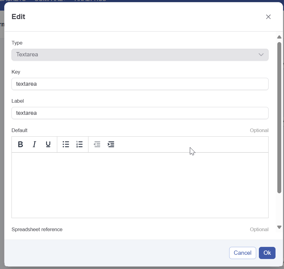Screen dimensions: 284x269
Task: Toggle bold formatting in Default editor
Action: pos(20,144)
